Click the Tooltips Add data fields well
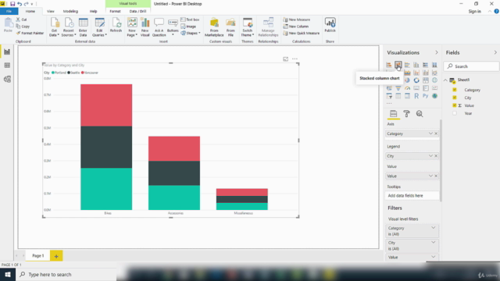Image resolution: width=500 pixels, height=281 pixels. [x=412, y=196]
